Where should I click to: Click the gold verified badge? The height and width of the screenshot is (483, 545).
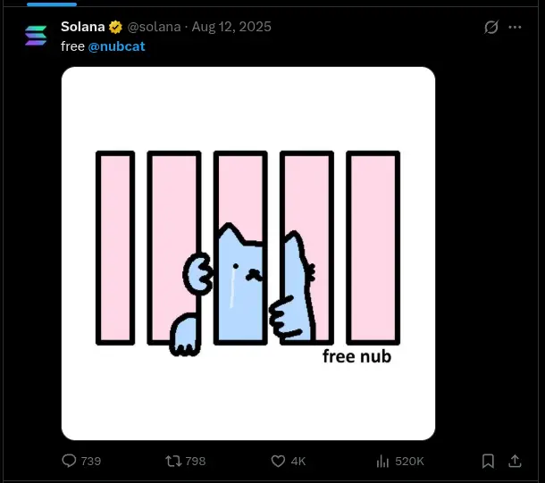(115, 27)
